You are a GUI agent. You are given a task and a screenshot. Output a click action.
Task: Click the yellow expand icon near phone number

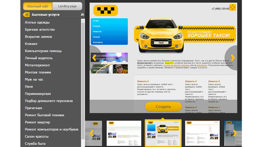pos(232,7)
